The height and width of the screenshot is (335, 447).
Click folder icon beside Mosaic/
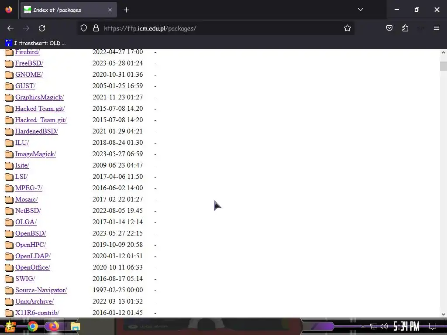pyautogui.click(x=9, y=199)
